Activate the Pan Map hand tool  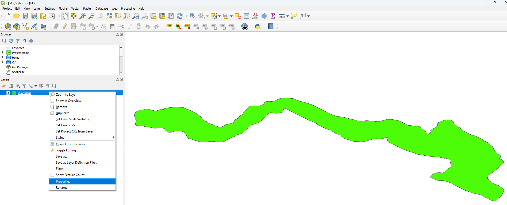65,16
